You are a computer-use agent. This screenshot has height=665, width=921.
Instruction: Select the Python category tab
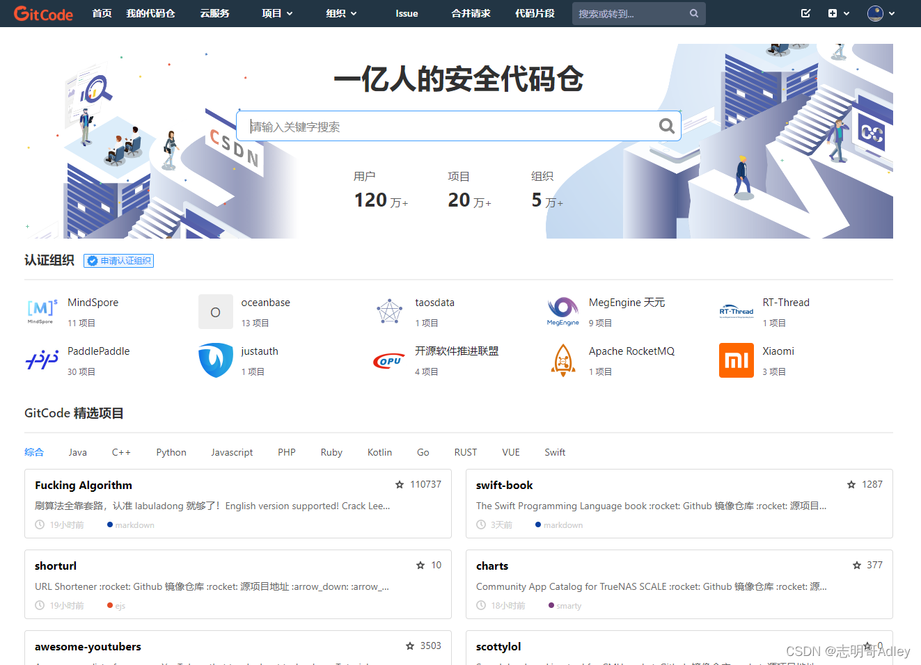[171, 452]
